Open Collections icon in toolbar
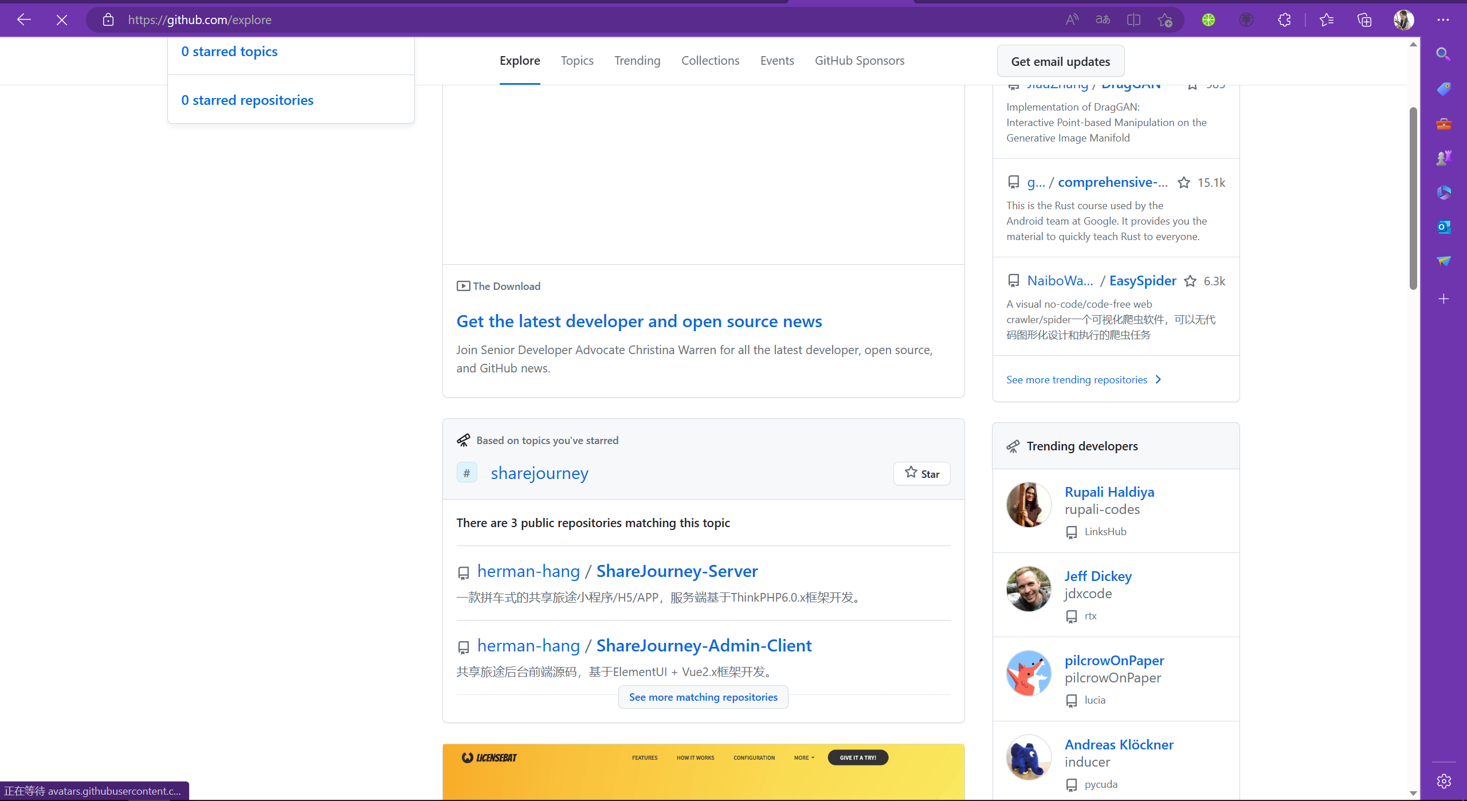1467x801 pixels. tap(1364, 20)
